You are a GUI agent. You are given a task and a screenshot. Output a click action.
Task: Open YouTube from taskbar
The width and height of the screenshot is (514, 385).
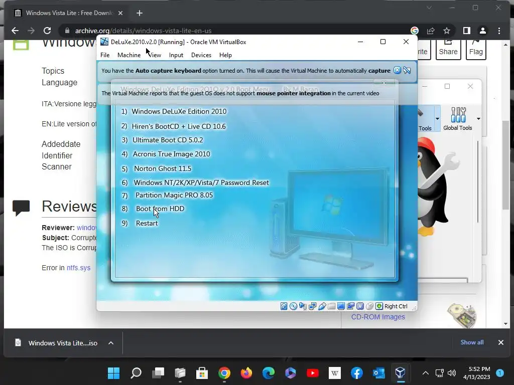click(x=312, y=373)
